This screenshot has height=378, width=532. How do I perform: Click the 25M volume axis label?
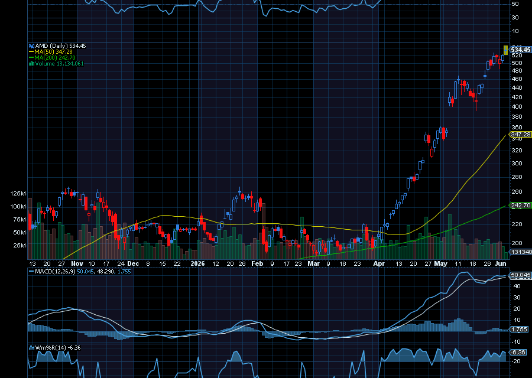click(x=20, y=245)
